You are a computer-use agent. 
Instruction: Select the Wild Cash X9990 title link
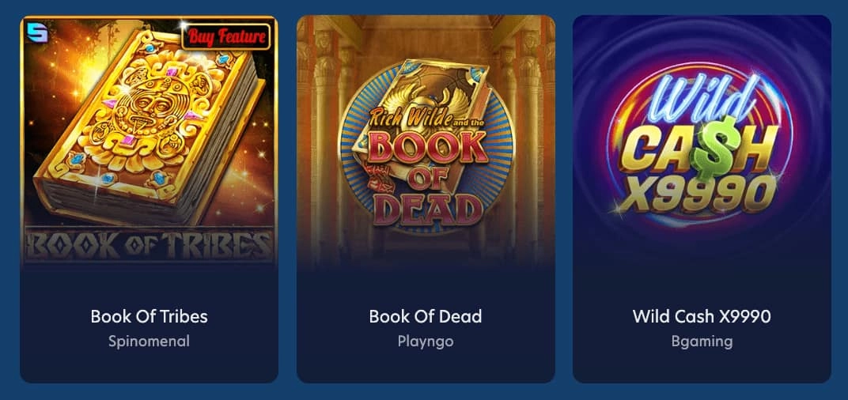point(702,316)
